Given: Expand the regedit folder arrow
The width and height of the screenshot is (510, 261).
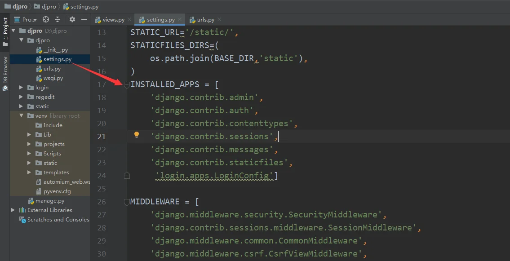Looking at the screenshot, I should click(21, 97).
